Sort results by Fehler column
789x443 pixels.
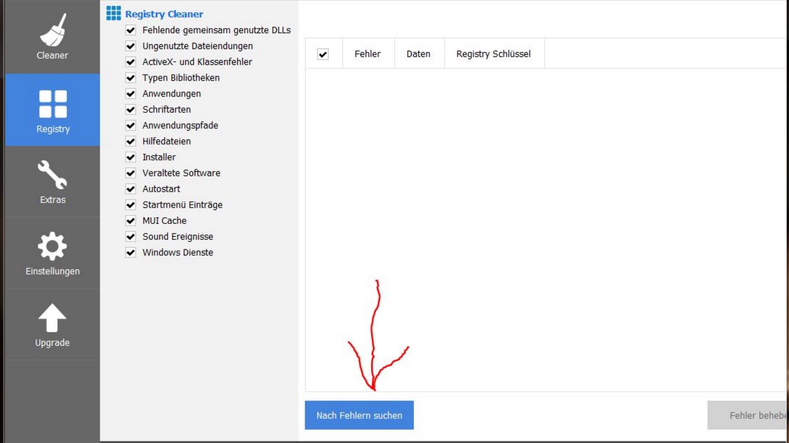[x=368, y=54]
